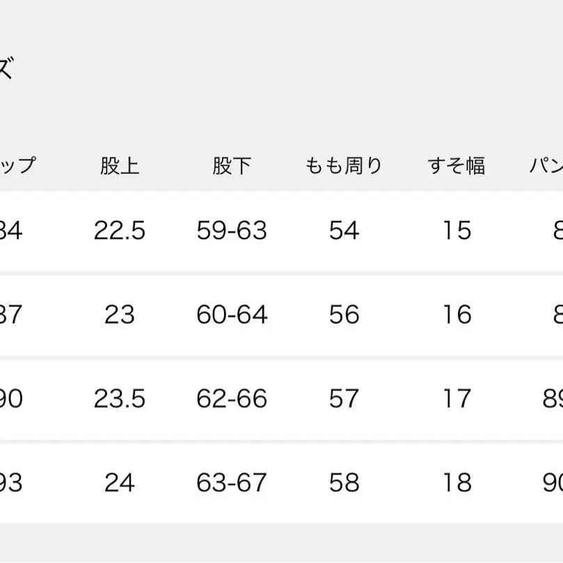This screenshot has width=563, height=563.
Task: Select the もも周り column header
Action: click(x=344, y=166)
